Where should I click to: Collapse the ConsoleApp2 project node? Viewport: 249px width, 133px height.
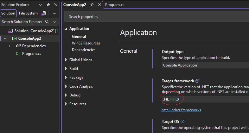click(5, 38)
